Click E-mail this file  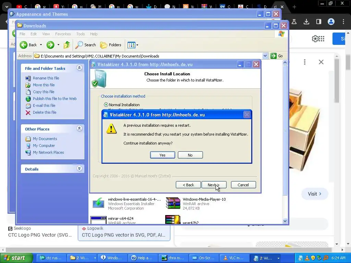click(x=44, y=105)
